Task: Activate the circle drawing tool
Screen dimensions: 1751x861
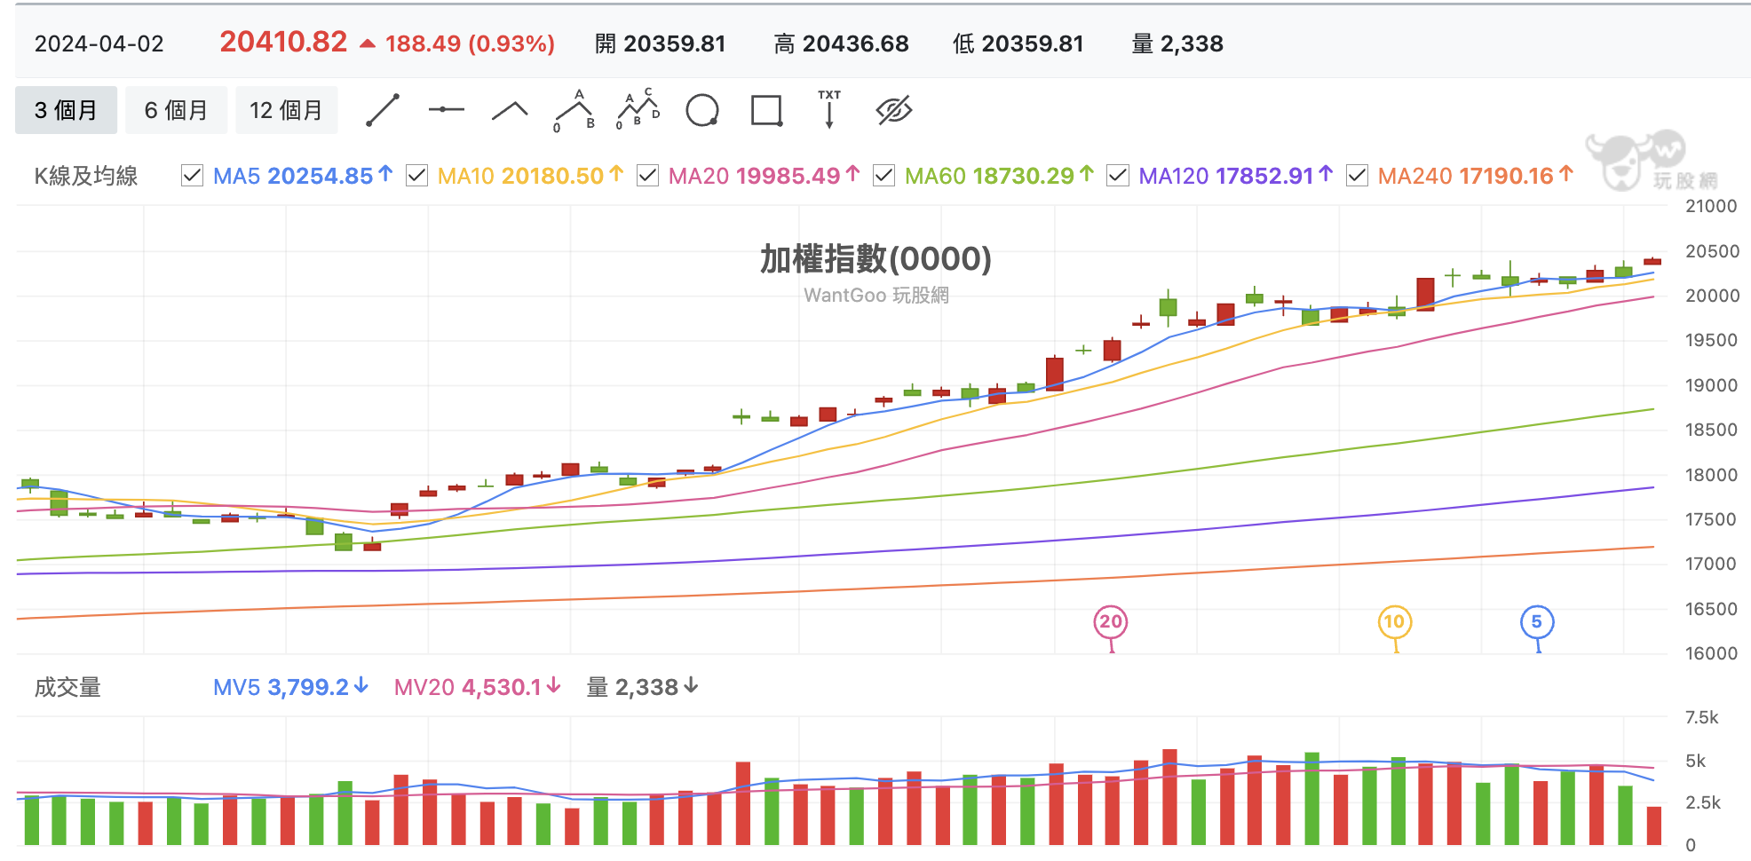Action: click(x=702, y=110)
